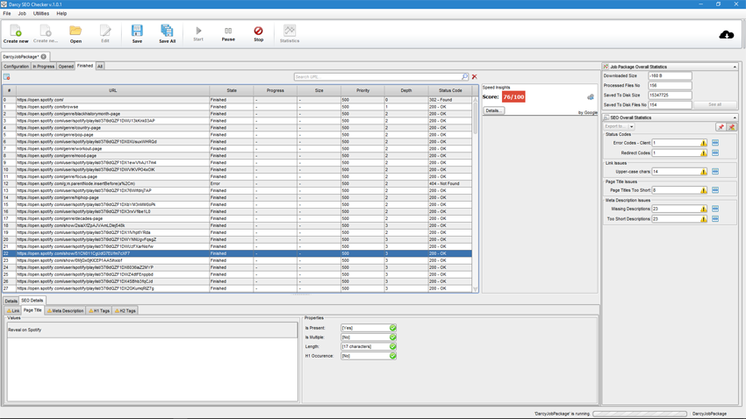This screenshot has height=419, width=746.
Task: Sort table by the Depth column header
Action: click(x=405, y=90)
